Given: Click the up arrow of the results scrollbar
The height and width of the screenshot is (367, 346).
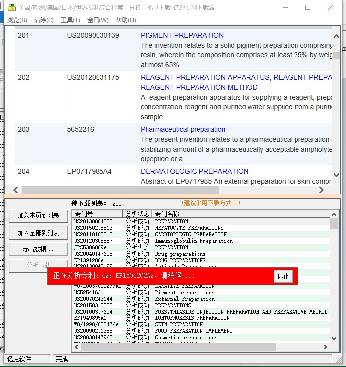Looking at the screenshot, I should (336, 37).
